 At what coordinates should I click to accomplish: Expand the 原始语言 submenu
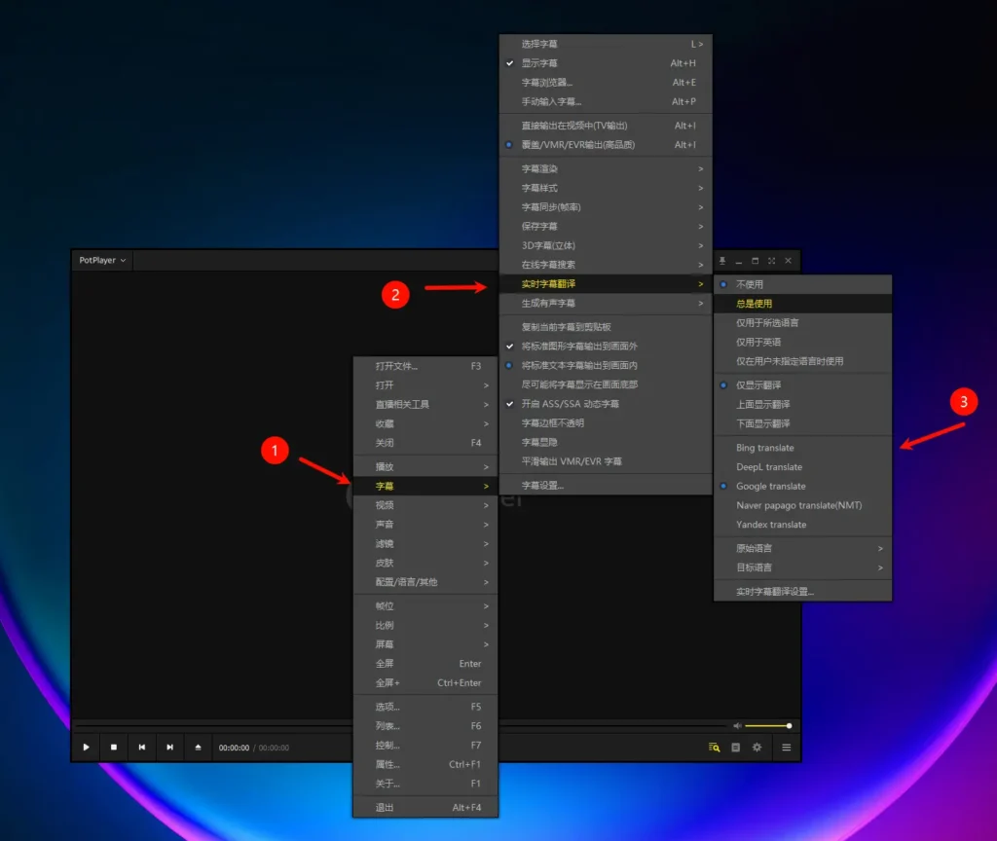tap(802, 549)
